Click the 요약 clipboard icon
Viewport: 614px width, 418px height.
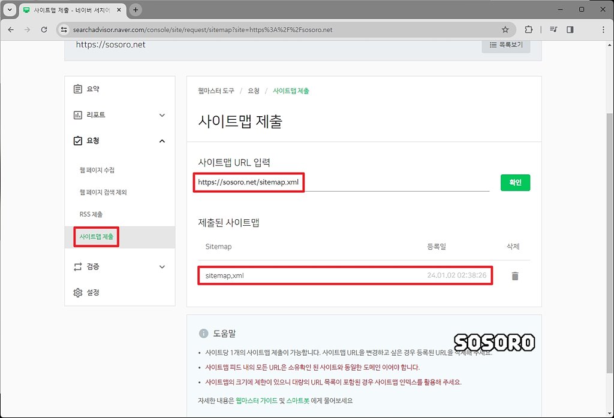(x=78, y=89)
